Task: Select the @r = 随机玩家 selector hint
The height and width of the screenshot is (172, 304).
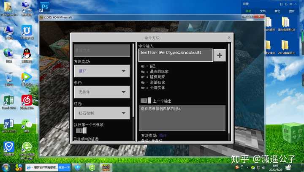Action: click(x=153, y=77)
